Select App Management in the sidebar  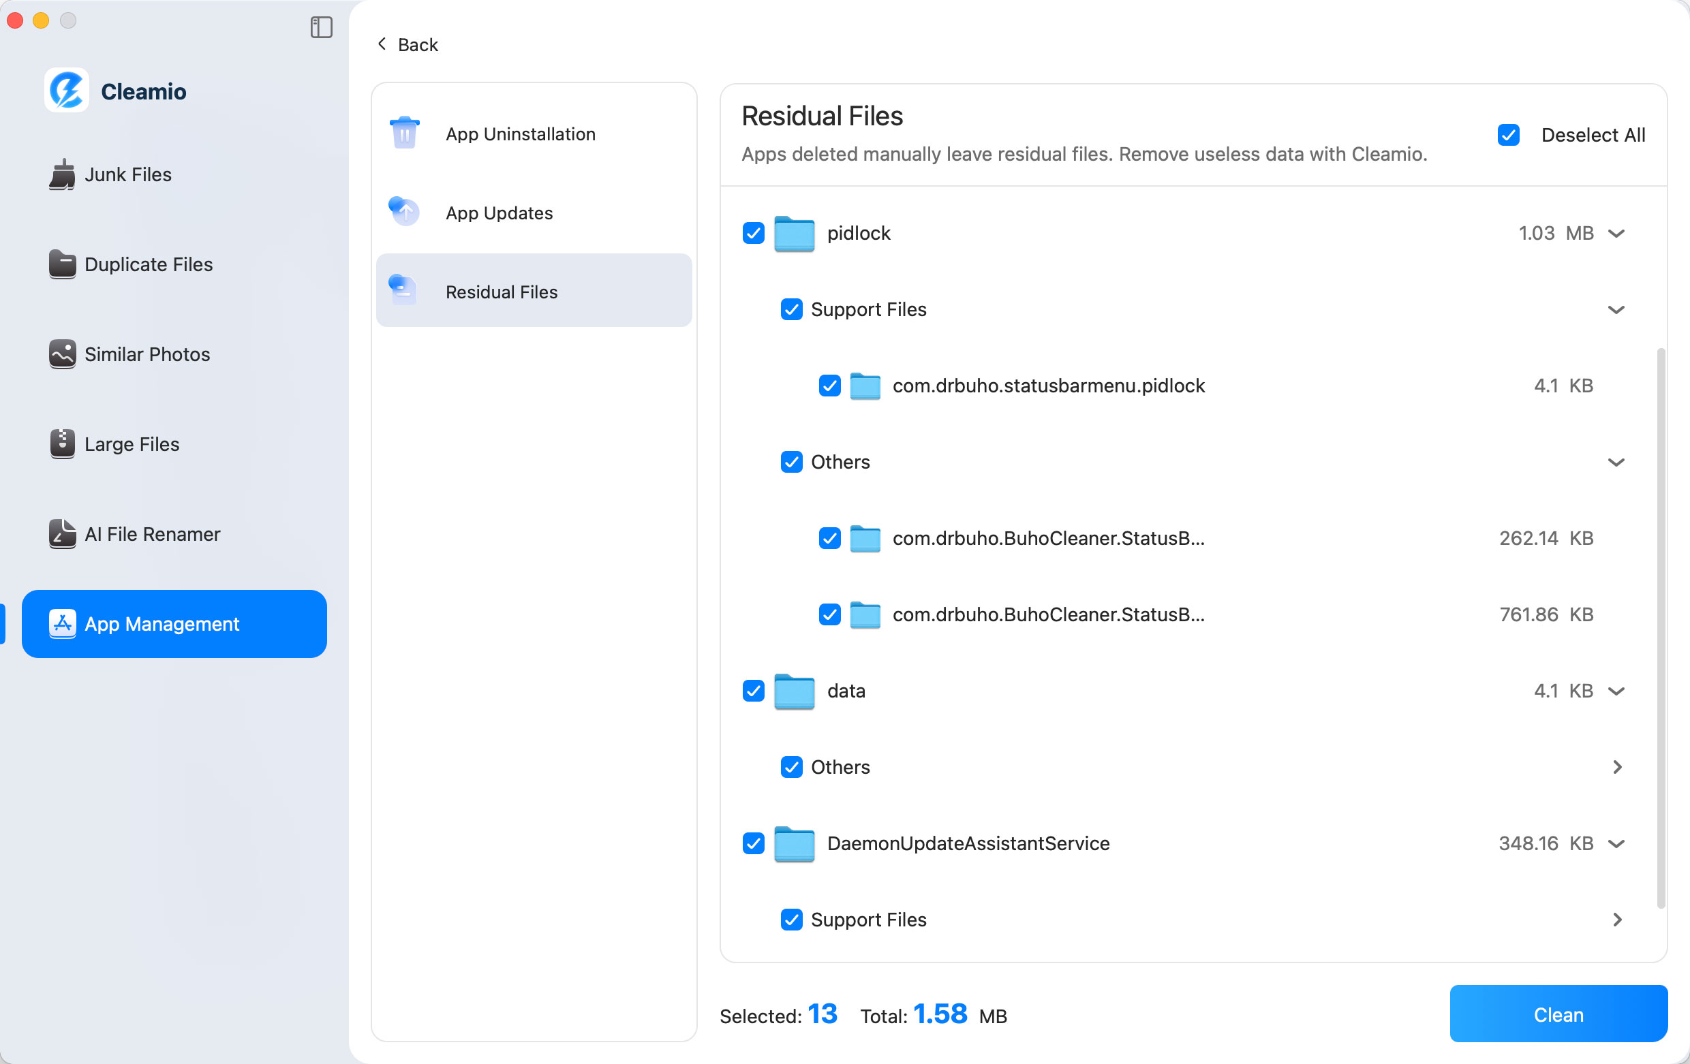pos(162,623)
